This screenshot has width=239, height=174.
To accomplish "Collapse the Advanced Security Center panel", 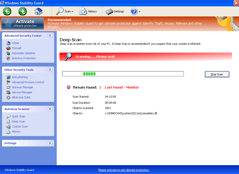I will point(50,36).
